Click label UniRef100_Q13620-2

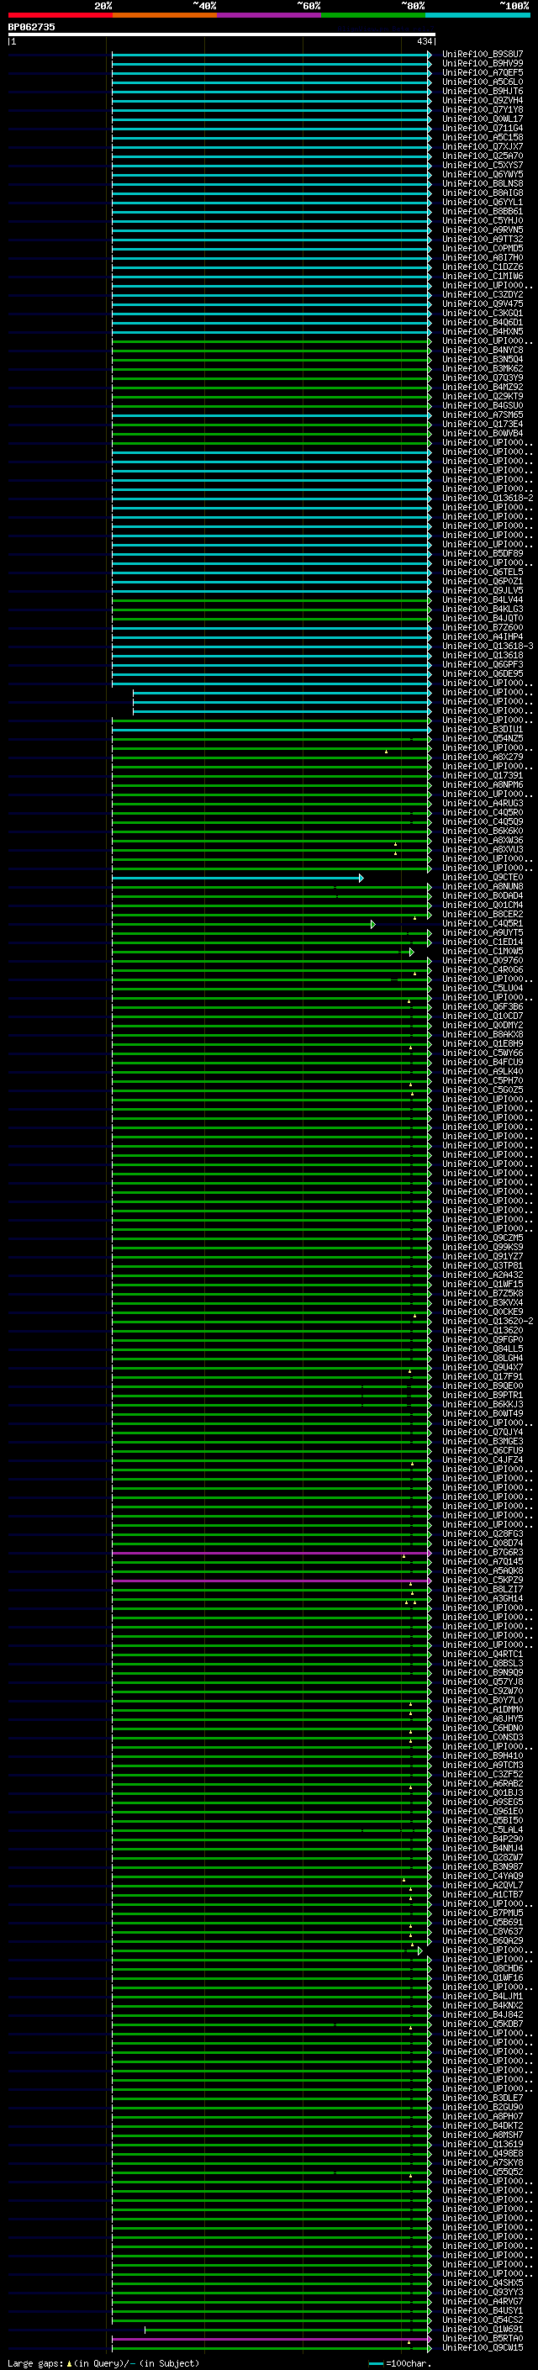pos(488,1321)
